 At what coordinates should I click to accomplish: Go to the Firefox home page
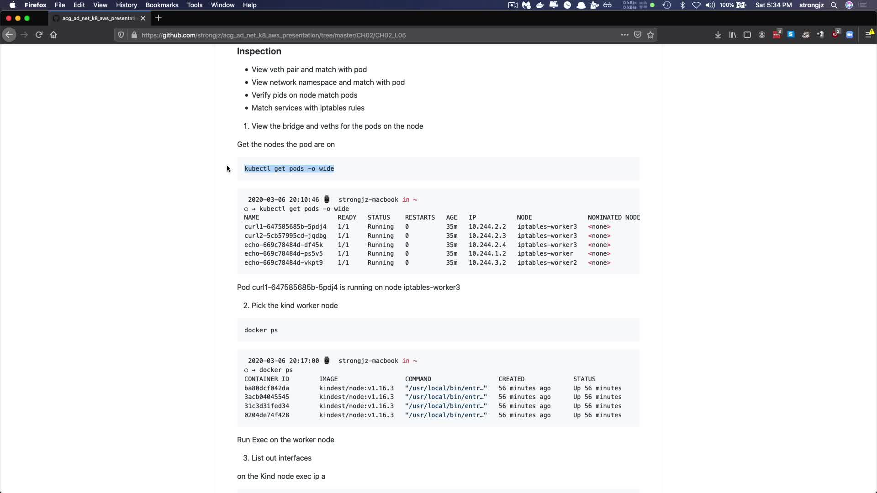(53, 35)
